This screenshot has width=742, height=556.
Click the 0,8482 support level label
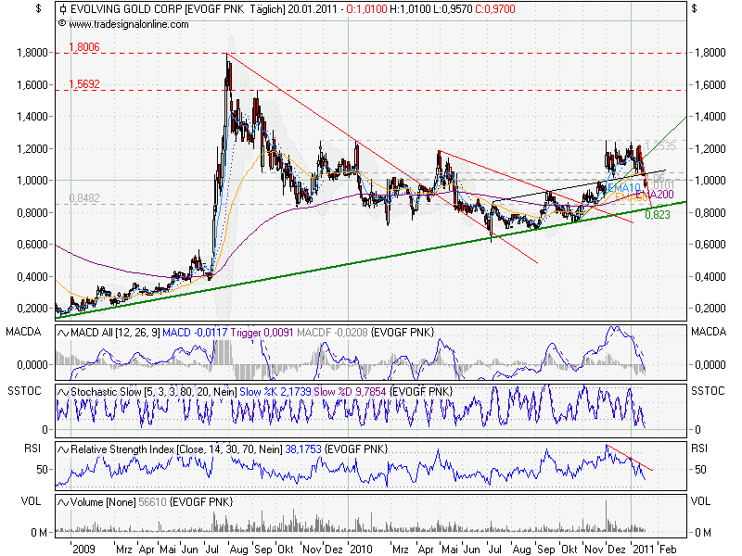click(83, 196)
